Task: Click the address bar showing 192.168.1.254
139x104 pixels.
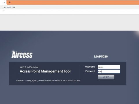Action: (x=69, y=7)
